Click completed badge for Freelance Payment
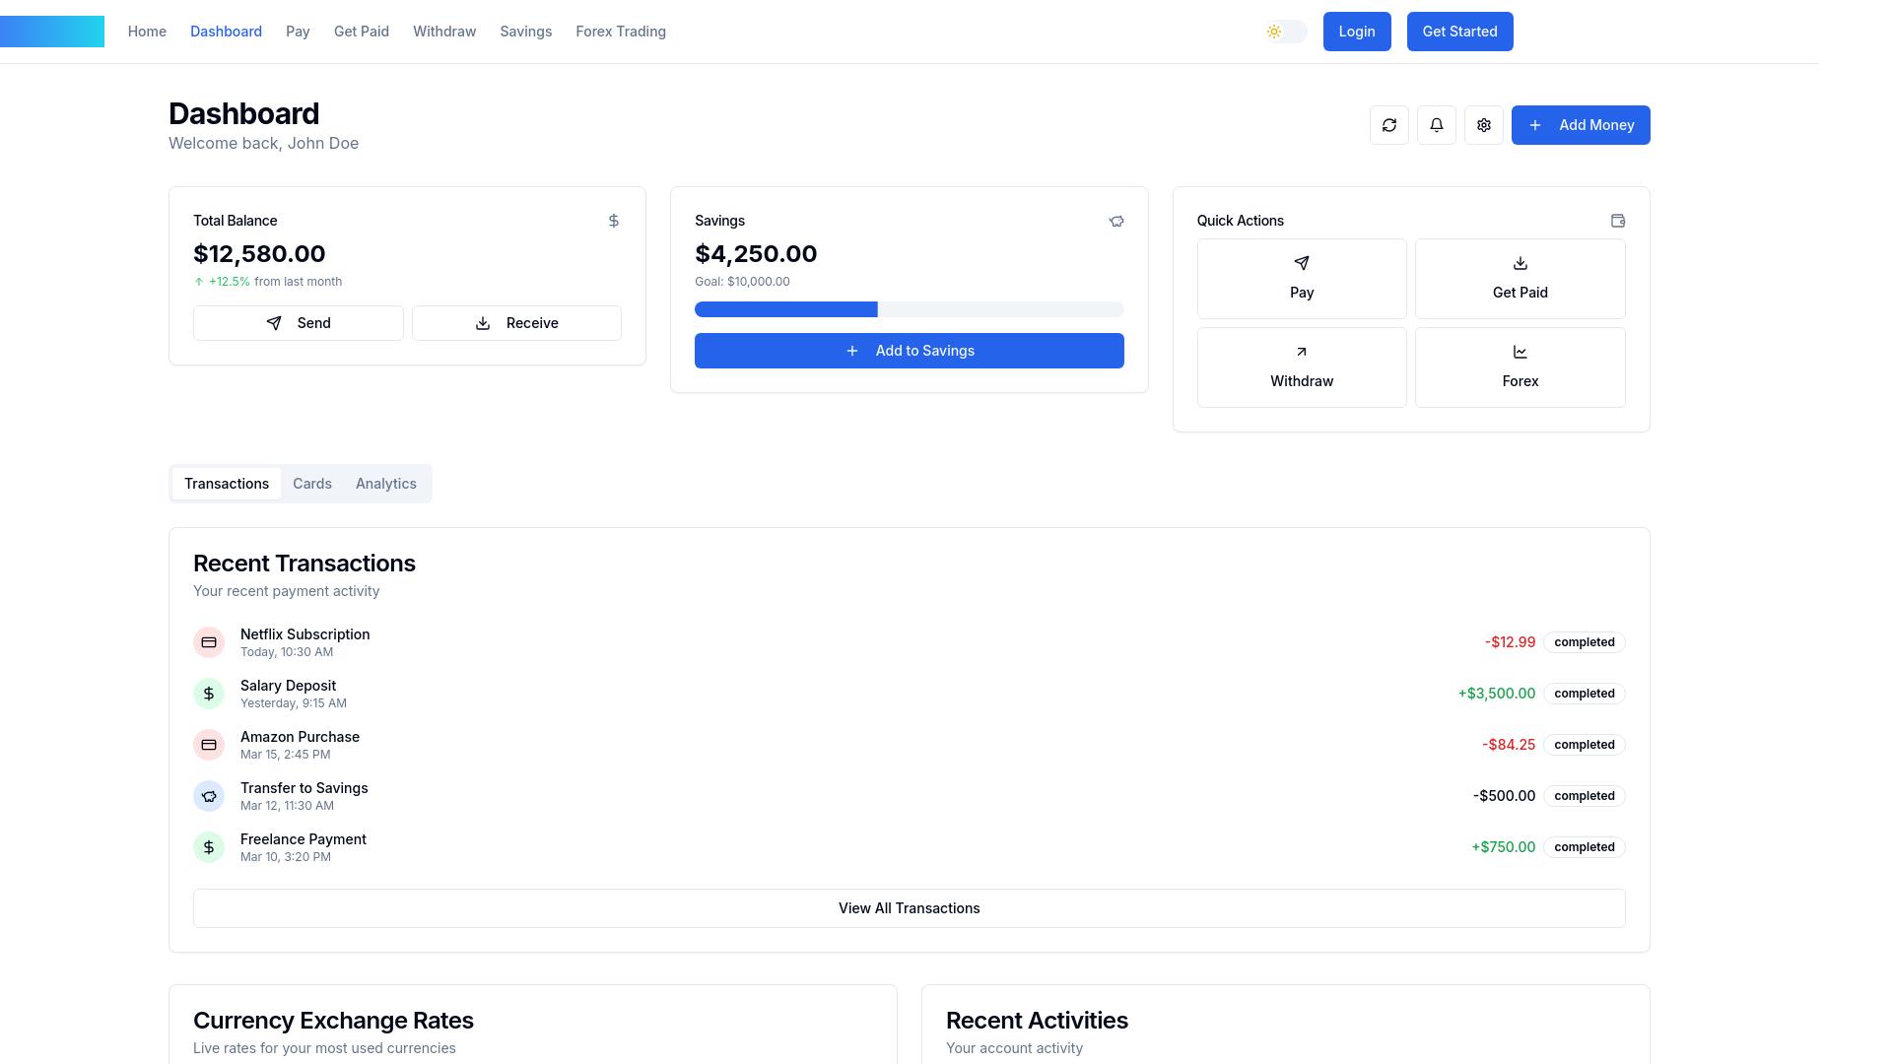The image size is (1892, 1064). pyautogui.click(x=1584, y=847)
